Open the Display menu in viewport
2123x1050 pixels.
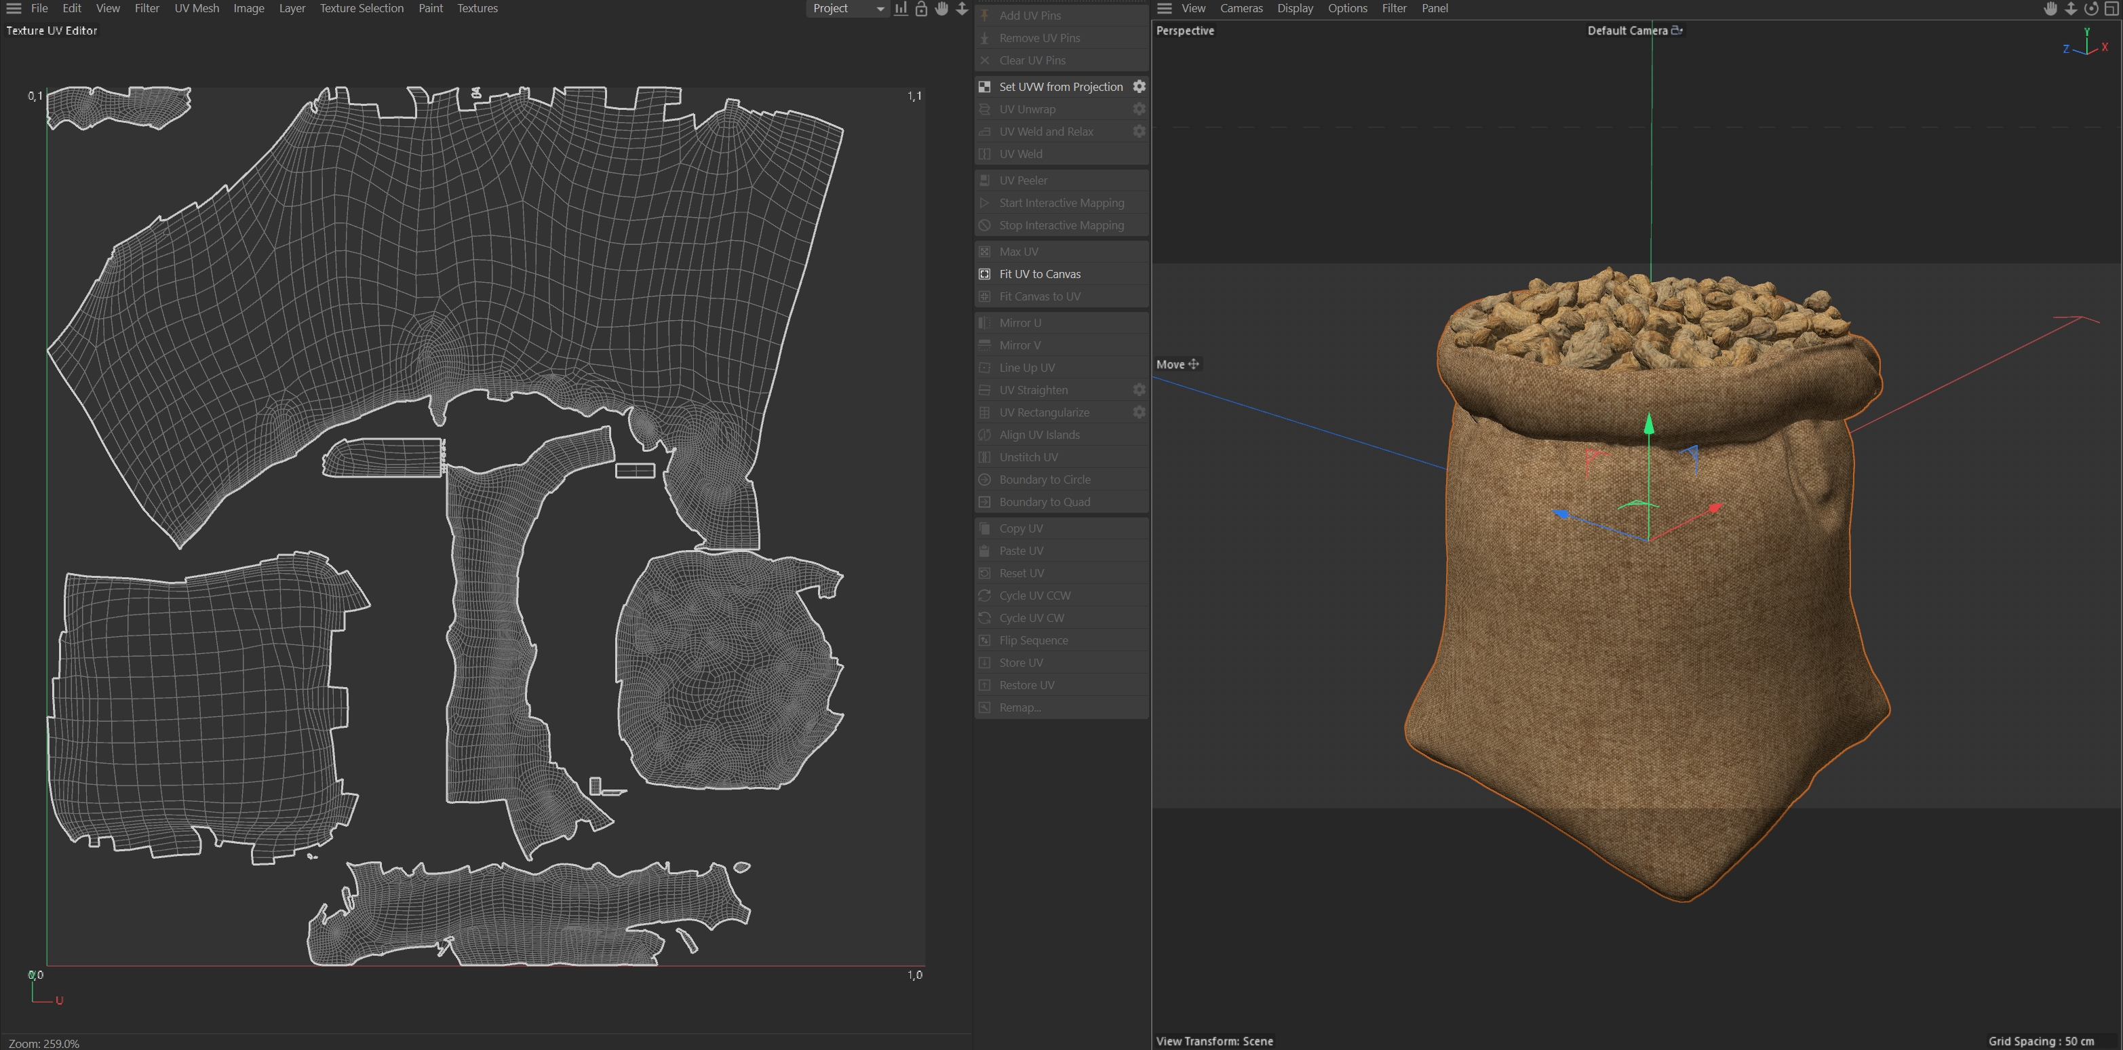1295,8
